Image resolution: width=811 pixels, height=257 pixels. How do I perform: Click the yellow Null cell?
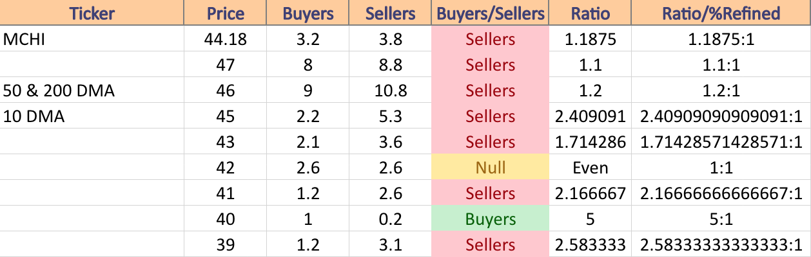coord(490,168)
